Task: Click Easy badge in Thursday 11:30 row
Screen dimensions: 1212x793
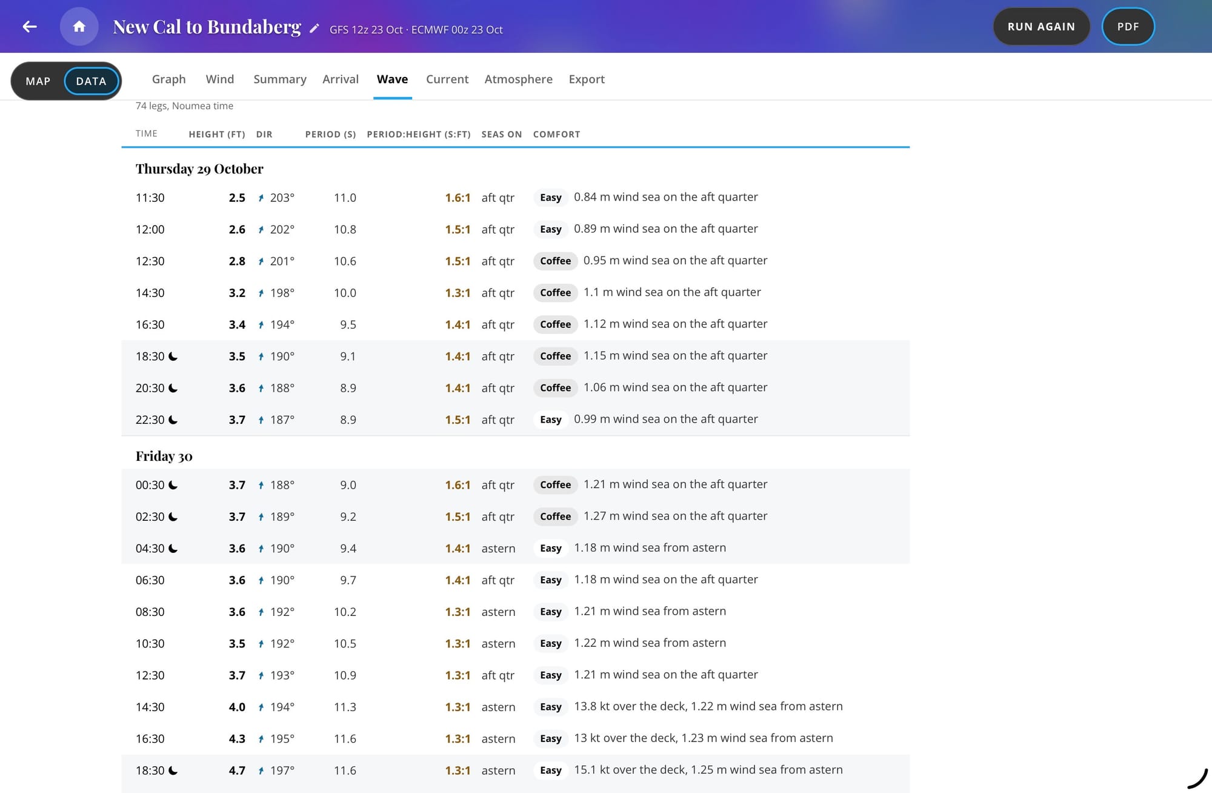Action: click(550, 198)
